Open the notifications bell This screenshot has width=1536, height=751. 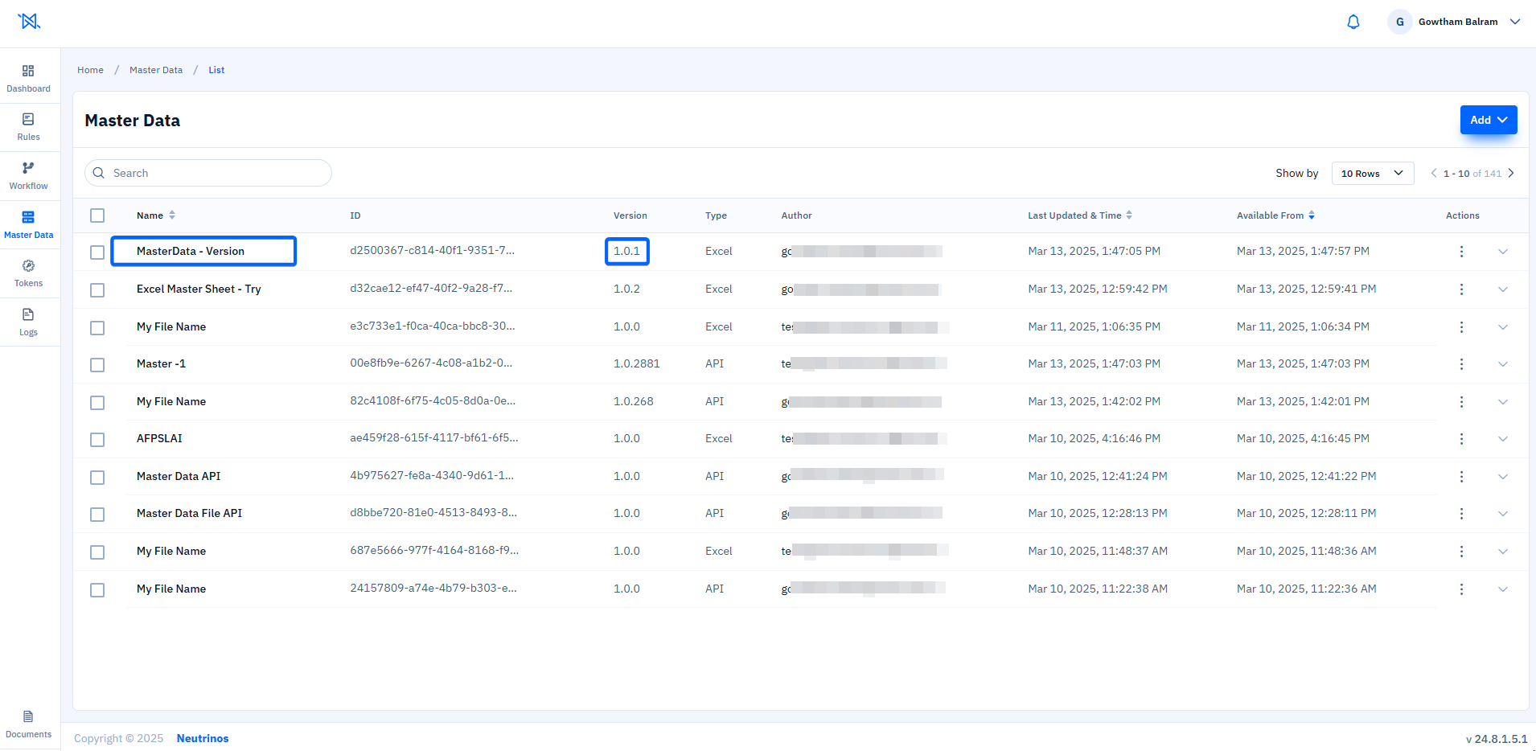coord(1353,22)
